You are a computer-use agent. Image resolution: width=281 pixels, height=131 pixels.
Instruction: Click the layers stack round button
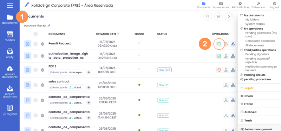pos(218,16)
